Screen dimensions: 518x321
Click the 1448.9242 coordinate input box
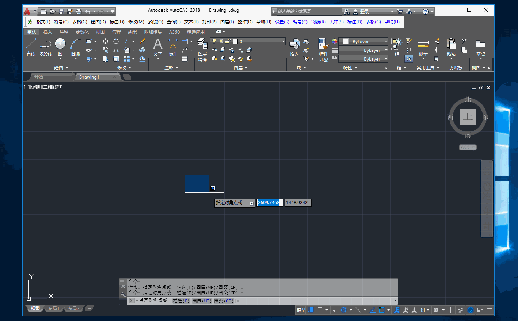coord(298,203)
